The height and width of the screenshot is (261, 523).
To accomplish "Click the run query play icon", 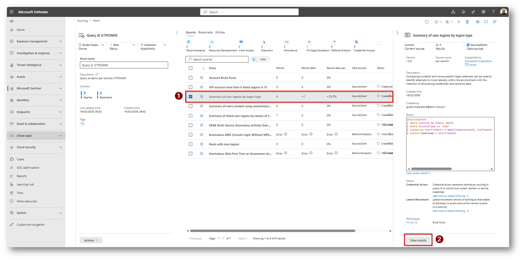I will pos(459,22).
